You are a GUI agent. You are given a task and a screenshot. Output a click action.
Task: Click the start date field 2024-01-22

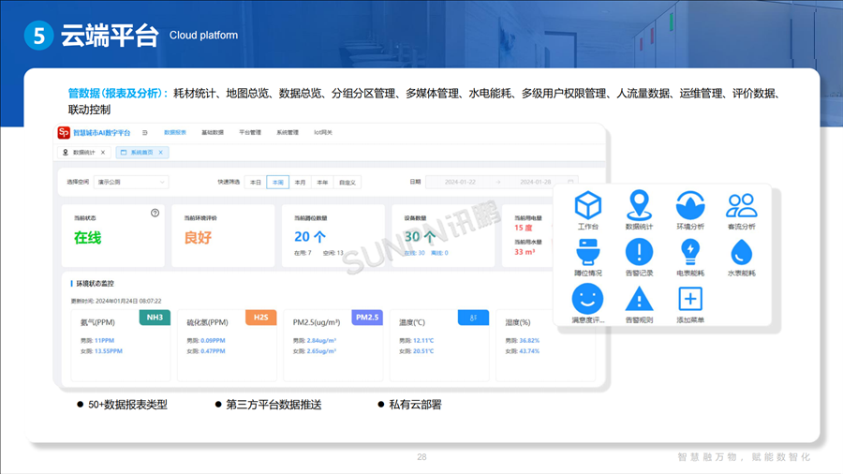point(462,183)
